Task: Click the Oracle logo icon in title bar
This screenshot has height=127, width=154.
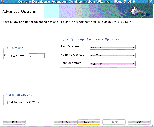Action: 3,2
